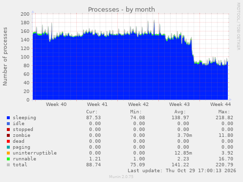Click the 'Min:' column header
Image resolution: width=243 pixels, height=182 pixels.
pos(136,112)
